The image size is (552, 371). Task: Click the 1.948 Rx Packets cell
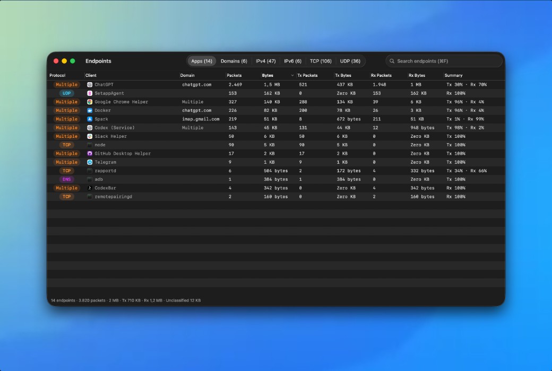point(379,85)
